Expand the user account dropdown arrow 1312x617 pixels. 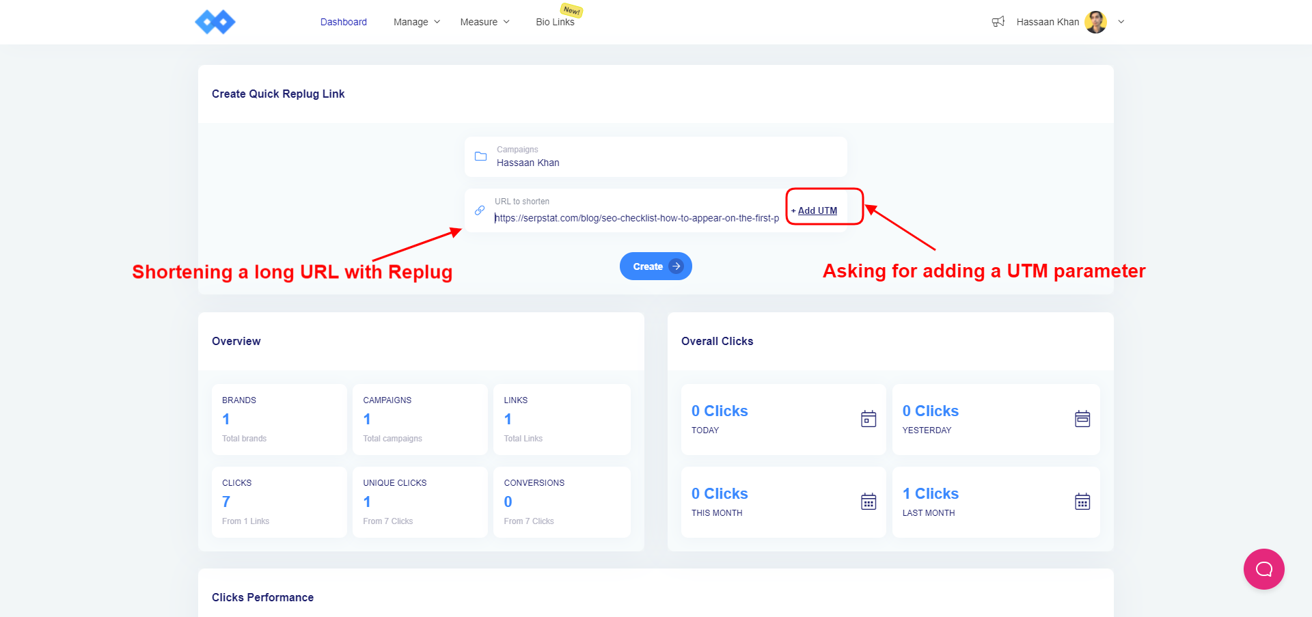(x=1121, y=22)
